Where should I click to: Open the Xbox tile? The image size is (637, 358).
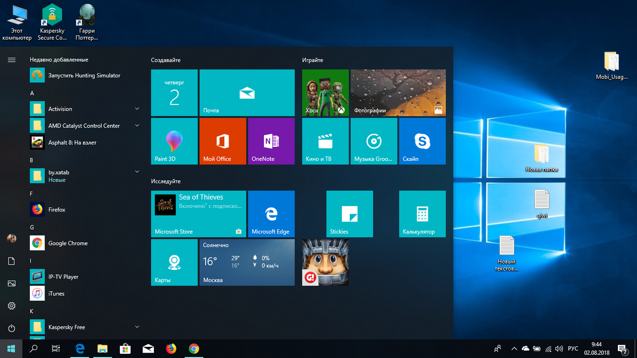pos(325,93)
